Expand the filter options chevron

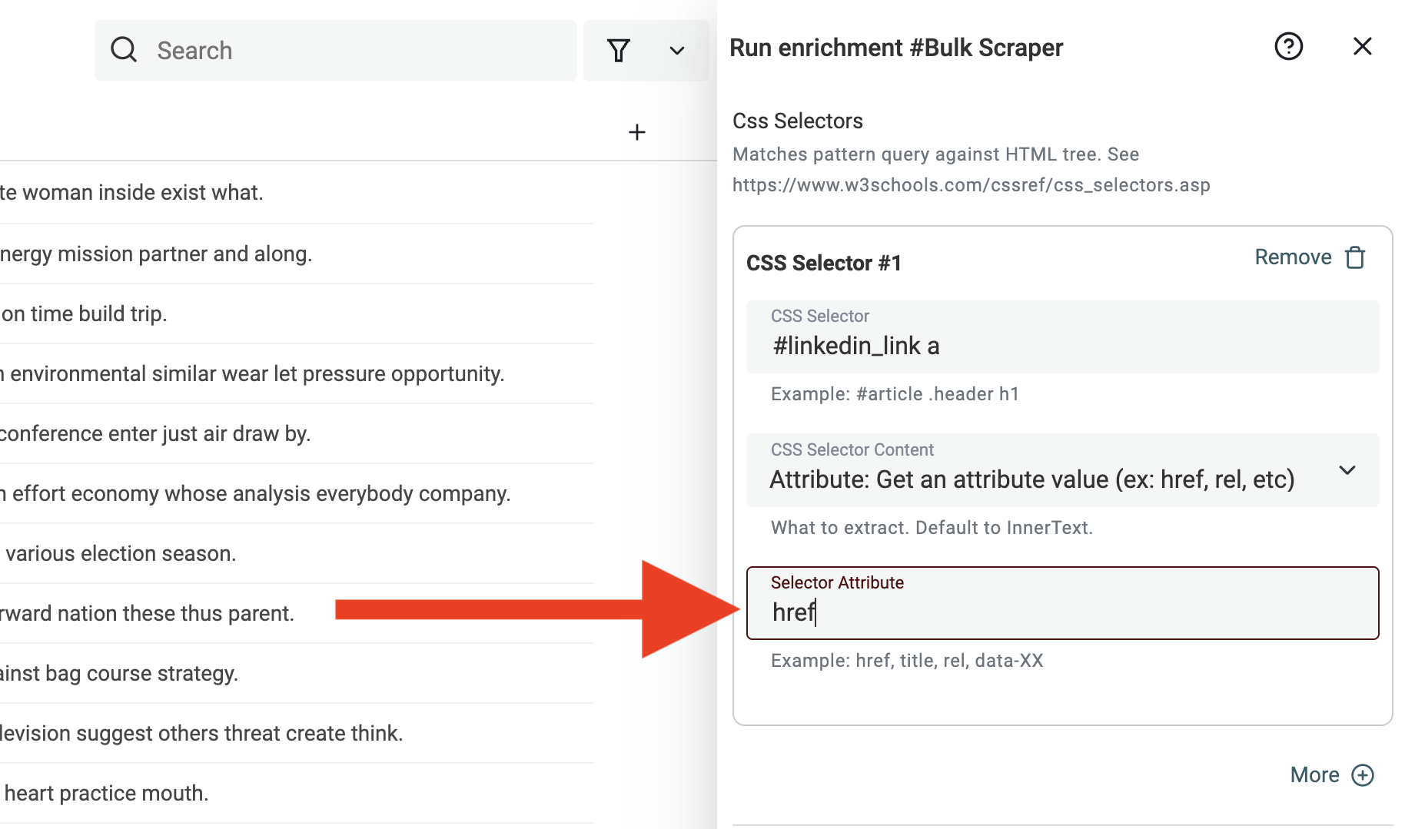tap(677, 51)
